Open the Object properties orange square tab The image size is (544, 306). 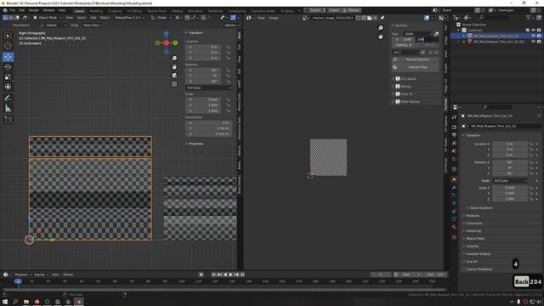pyautogui.click(x=454, y=179)
